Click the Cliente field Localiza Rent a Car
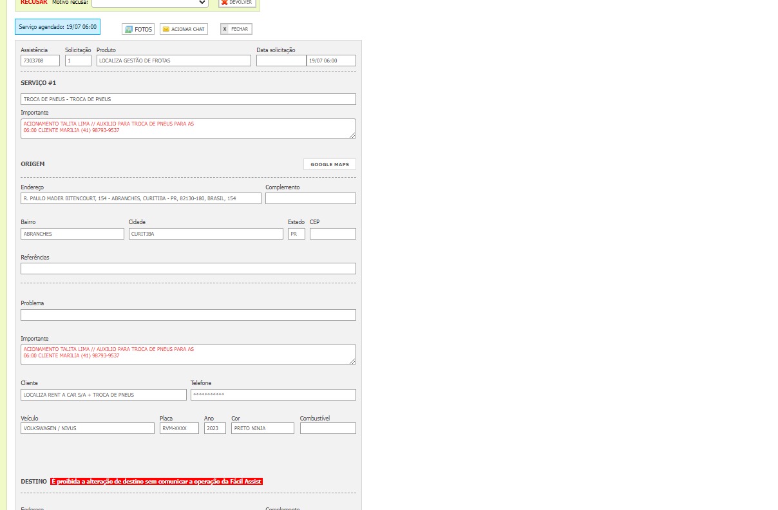 (104, 395)
